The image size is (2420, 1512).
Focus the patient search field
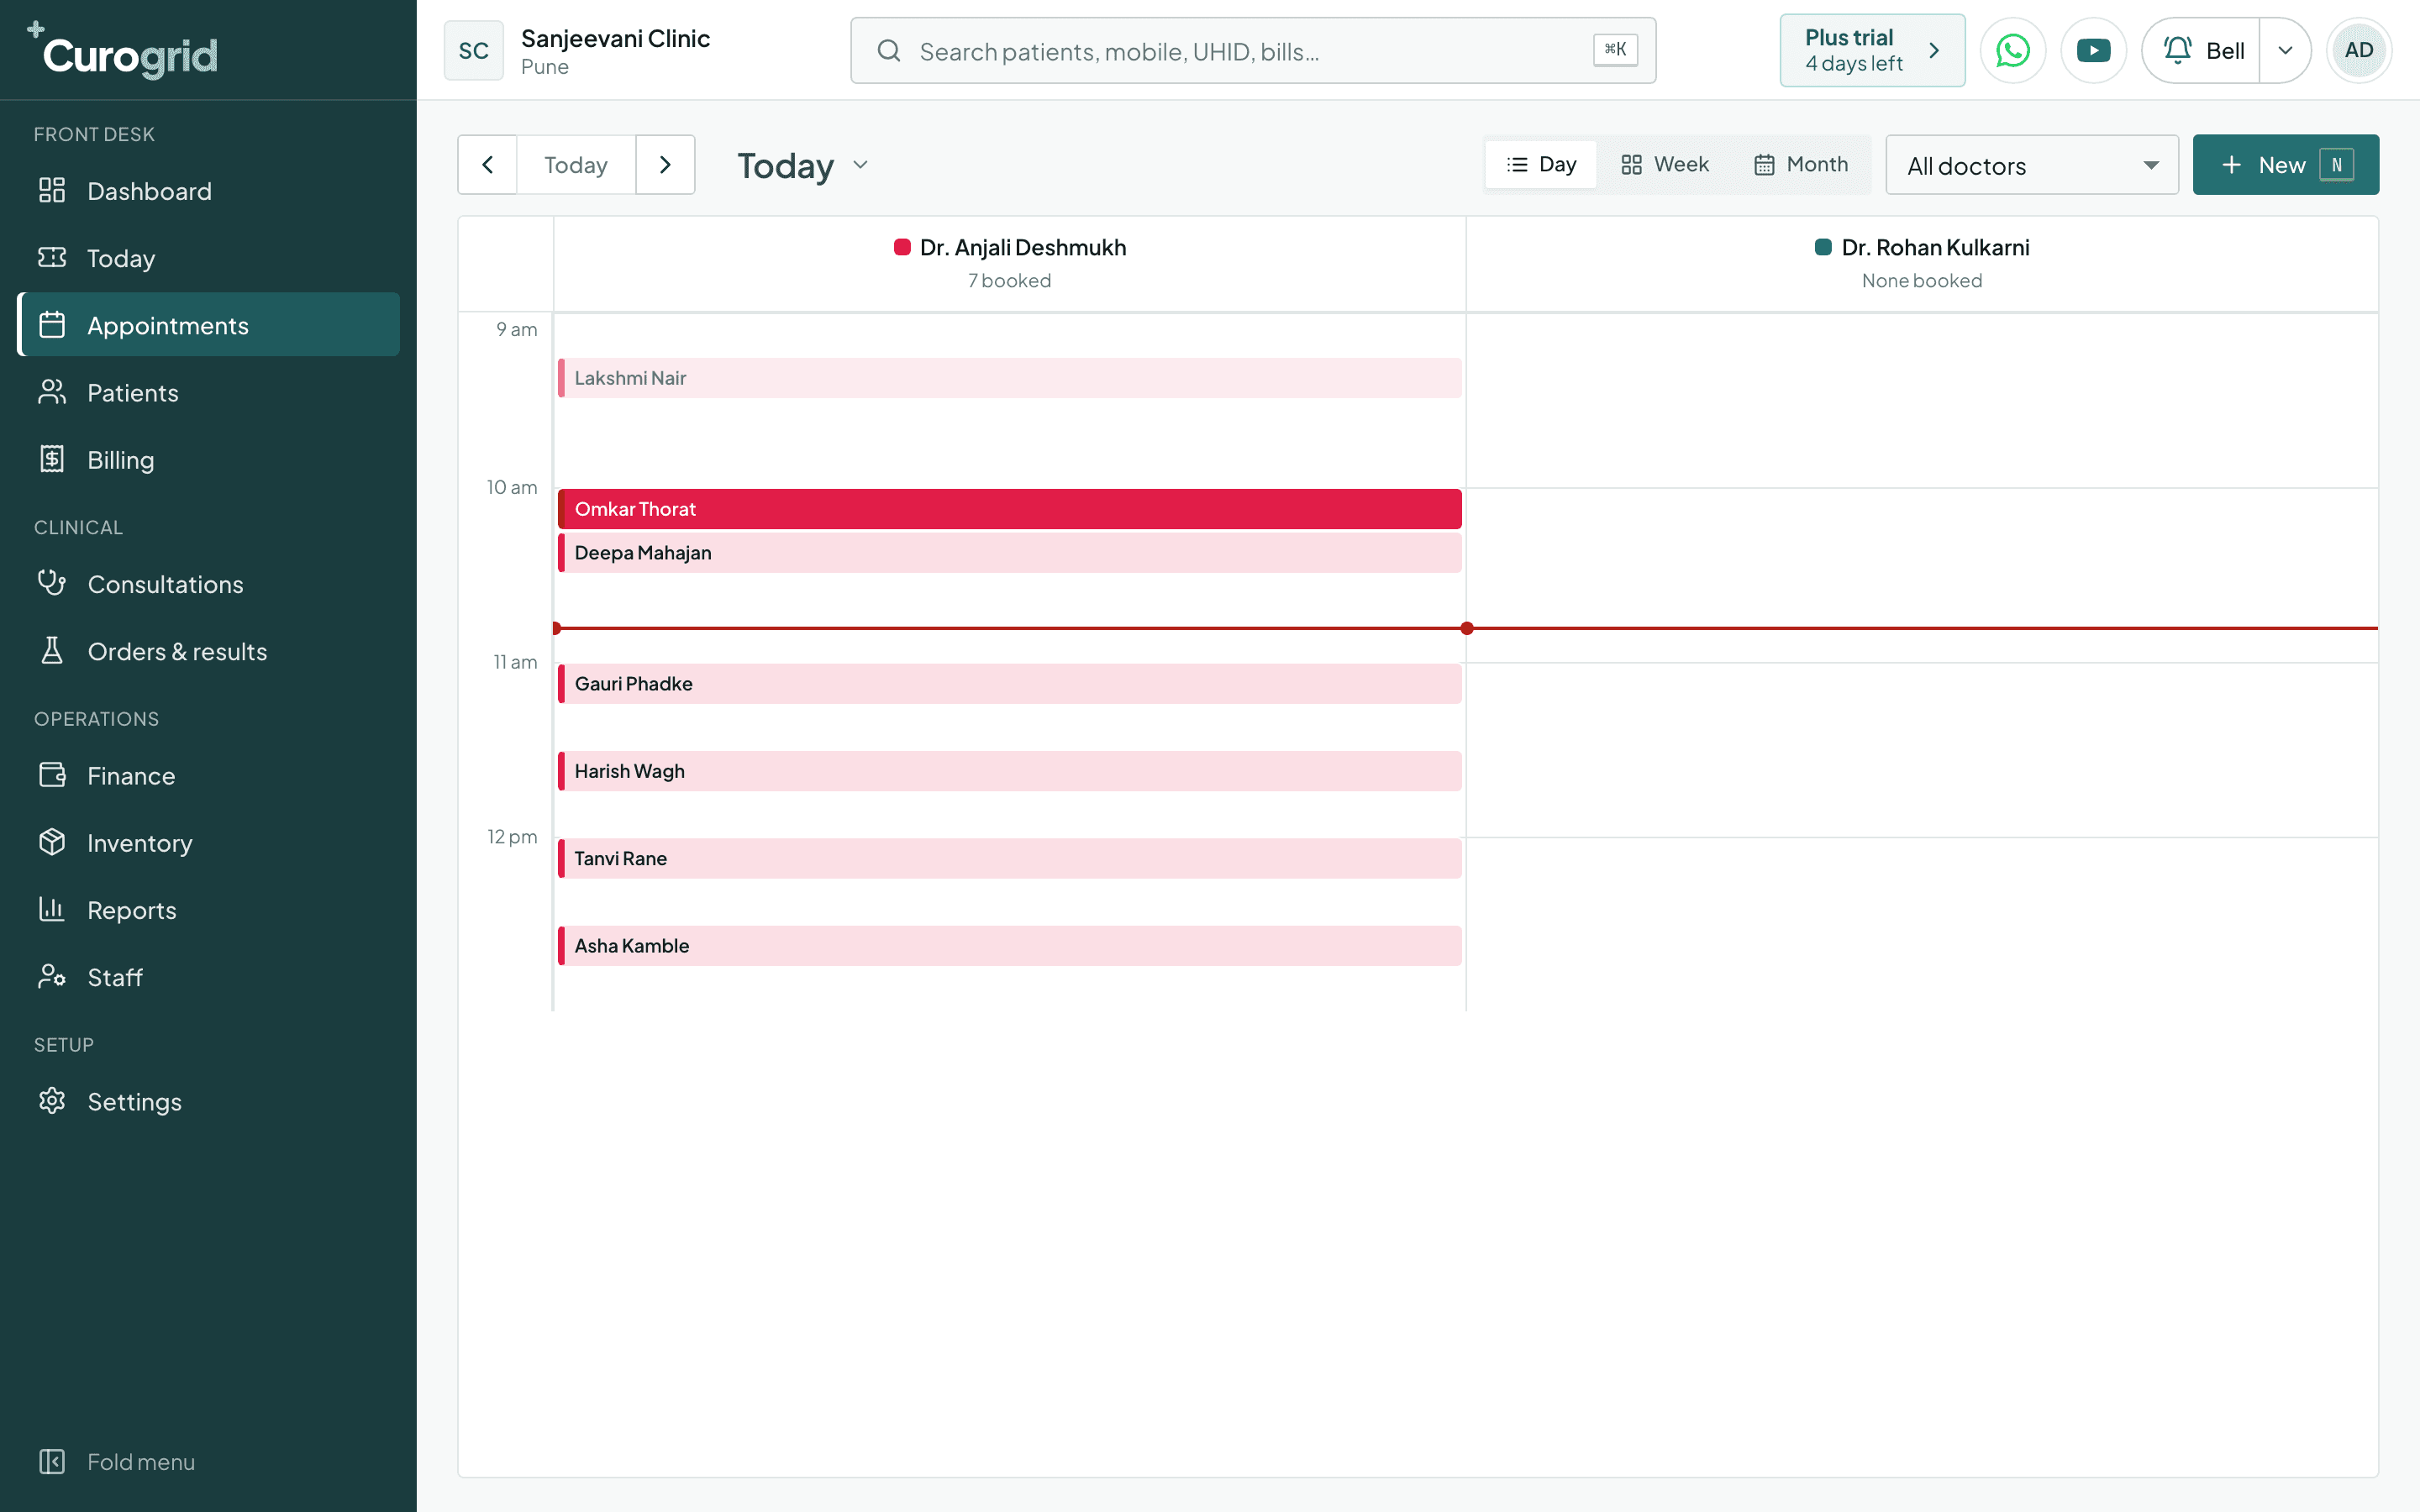click(x=1253, y=50)
